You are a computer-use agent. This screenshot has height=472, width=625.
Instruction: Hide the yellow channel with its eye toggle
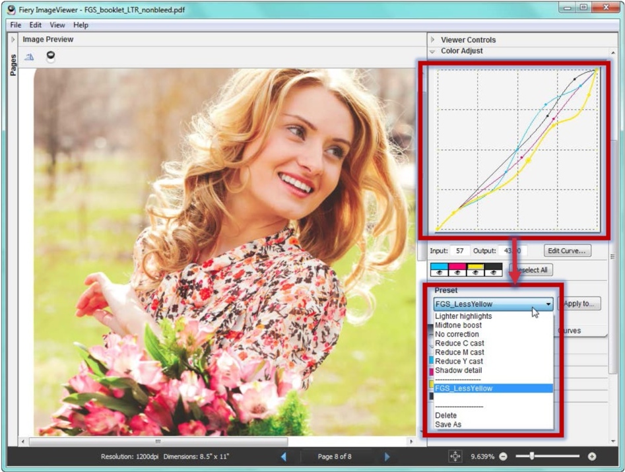(x=476, y=272)
